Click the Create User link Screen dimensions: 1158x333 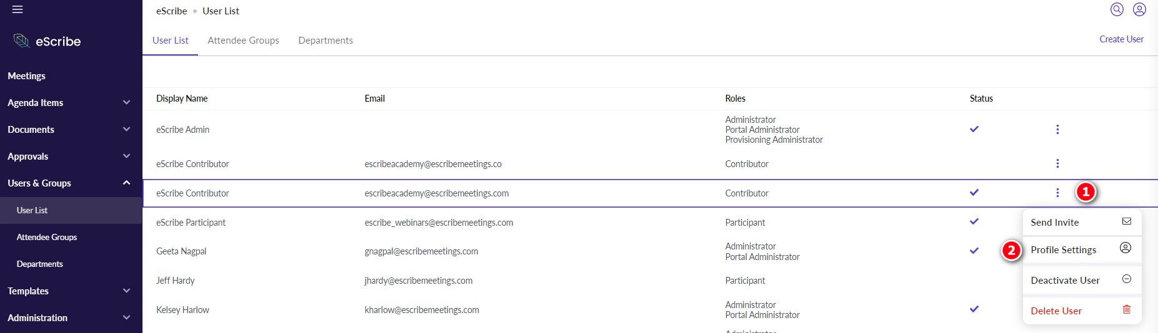tap(1121, 39)
